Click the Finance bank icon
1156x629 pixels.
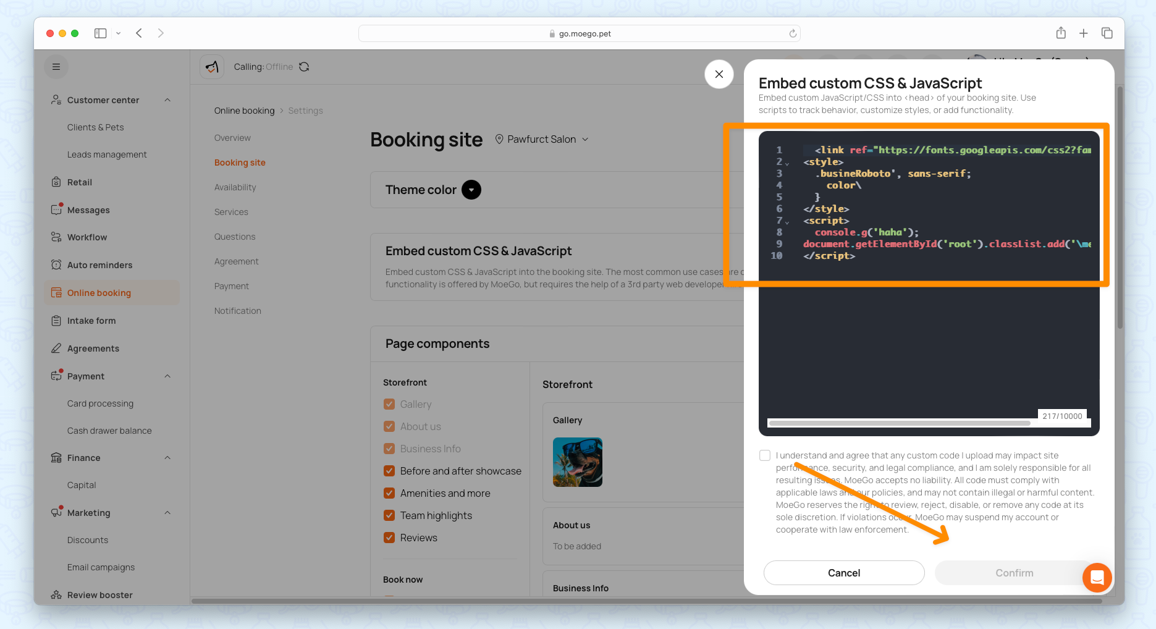[x=56, y=458]
